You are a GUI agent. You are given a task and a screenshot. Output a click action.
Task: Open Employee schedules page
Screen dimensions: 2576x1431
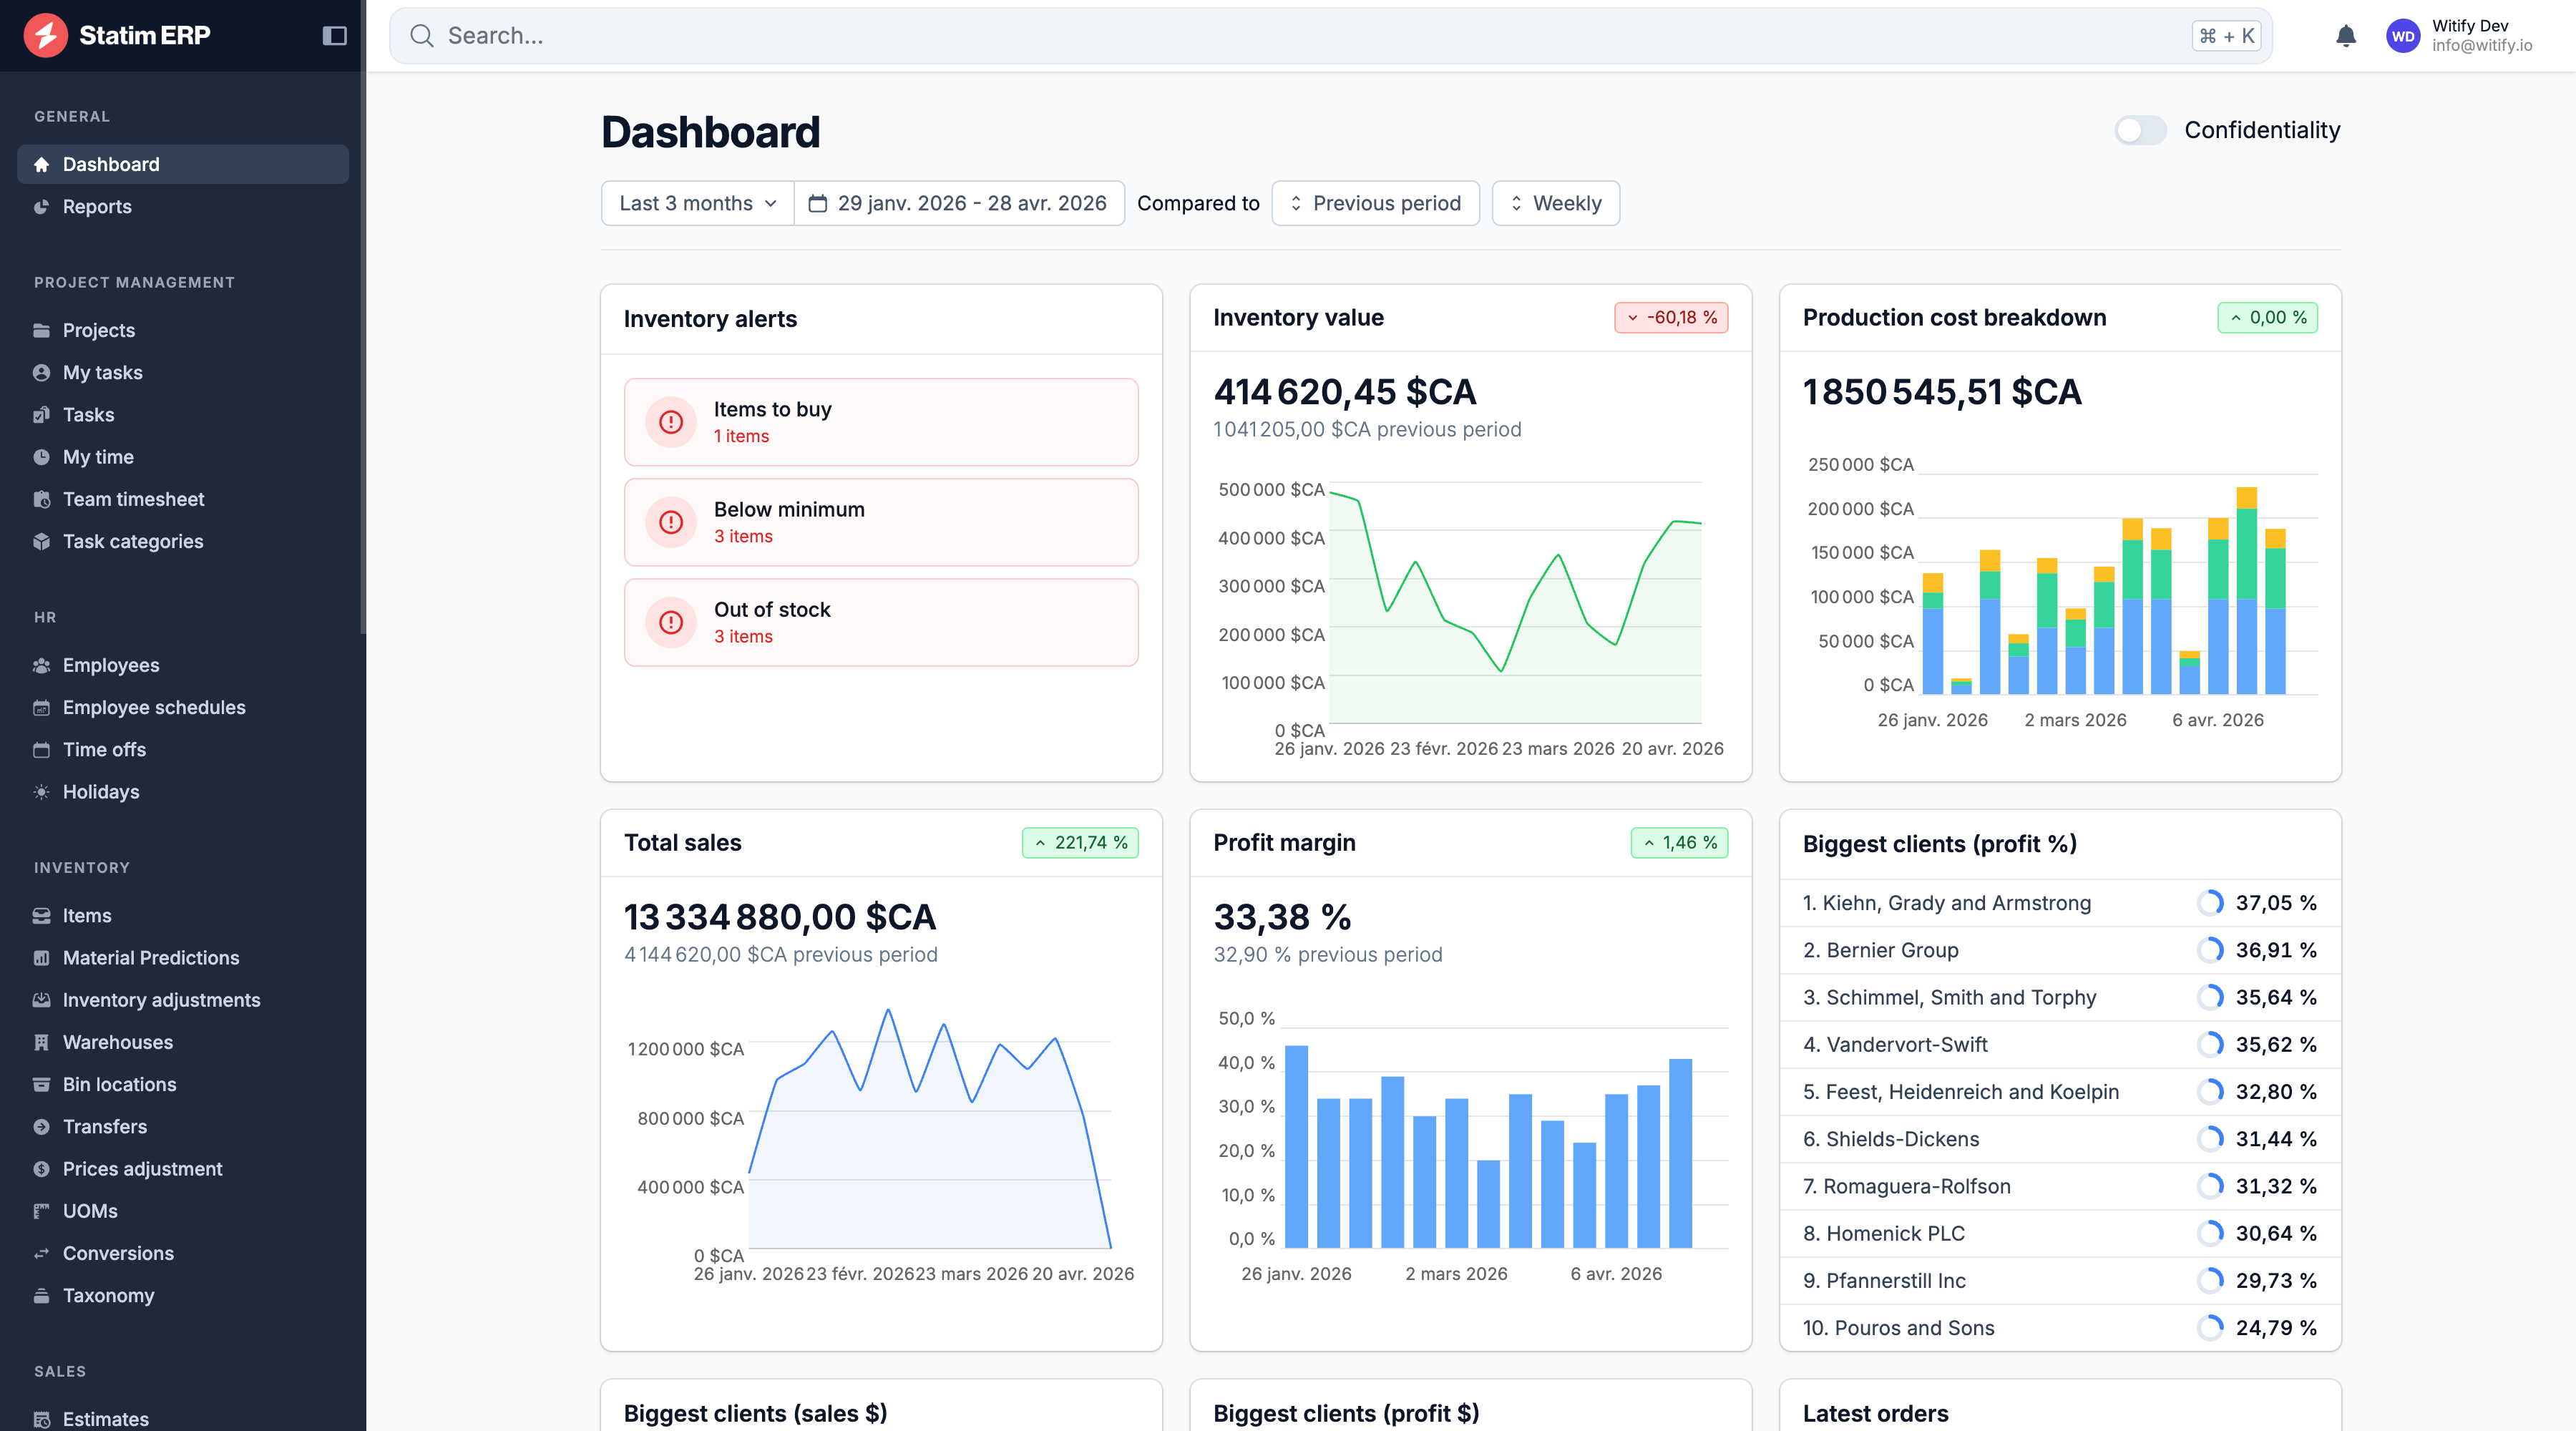183,707
